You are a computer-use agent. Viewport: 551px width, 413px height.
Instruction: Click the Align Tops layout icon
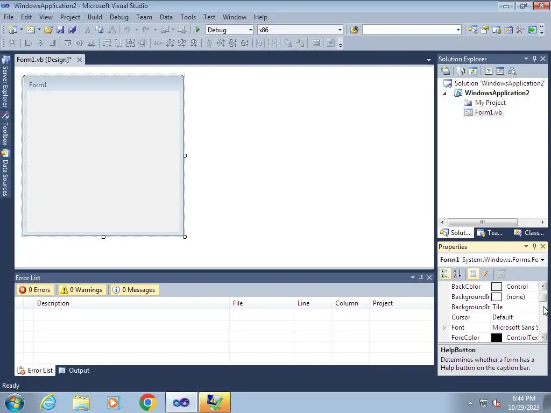(67, 43)
